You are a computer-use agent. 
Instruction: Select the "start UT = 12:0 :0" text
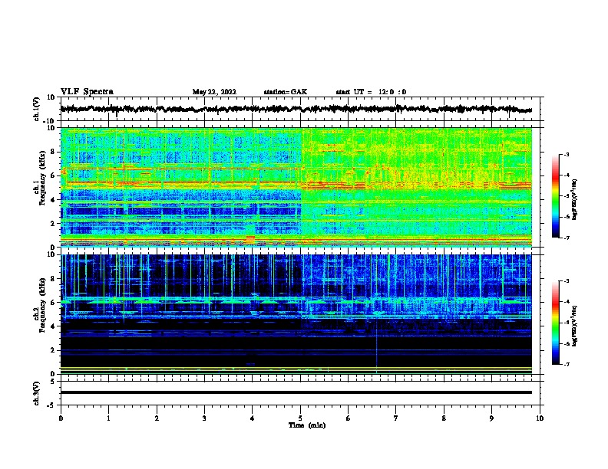click(x=371, y=92)
